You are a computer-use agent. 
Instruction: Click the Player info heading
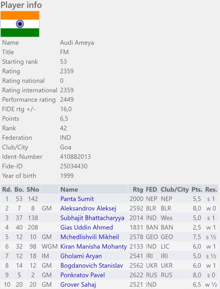pyautogui.click(x=21, y=5)
